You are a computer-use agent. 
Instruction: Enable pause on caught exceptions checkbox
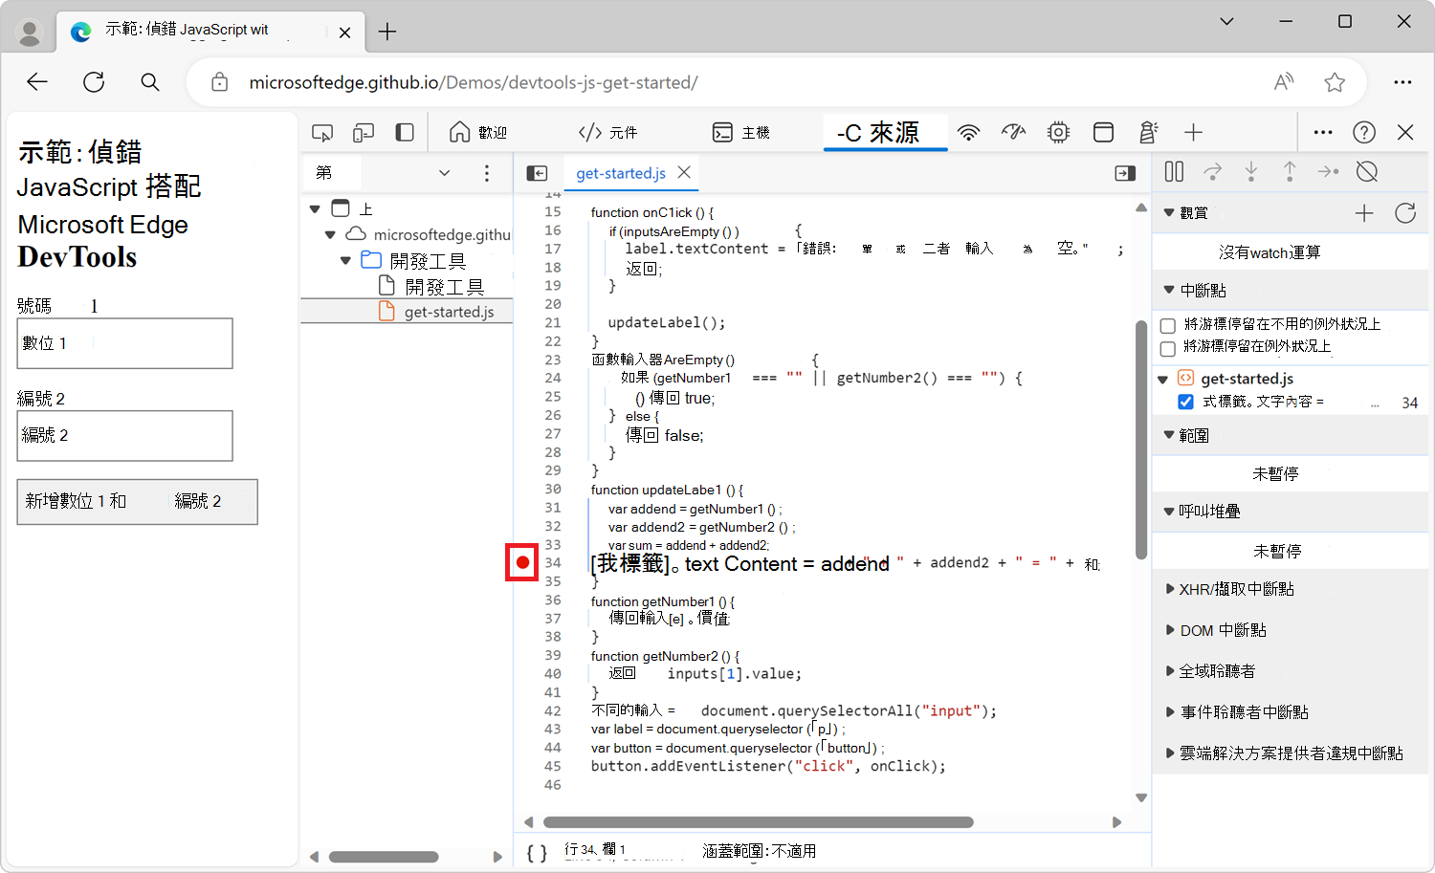(x=1168, y=348)
